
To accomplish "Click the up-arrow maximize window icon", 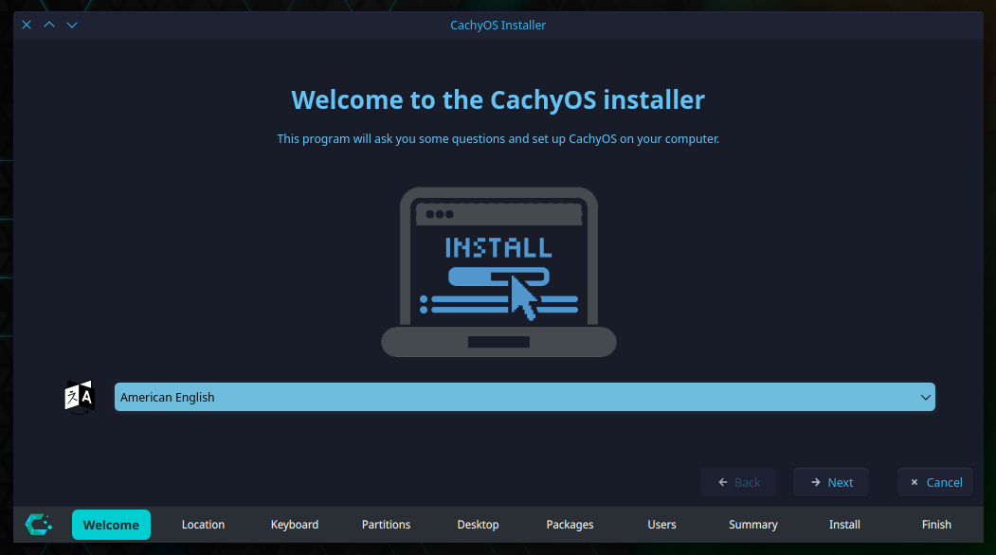I will pos(49,25).
